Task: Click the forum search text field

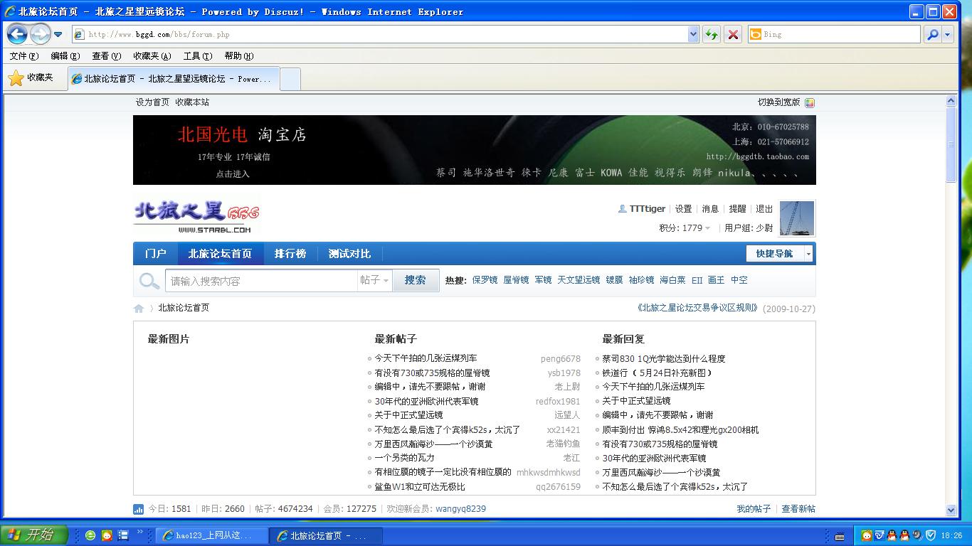Action: click(x=260, y=281)
